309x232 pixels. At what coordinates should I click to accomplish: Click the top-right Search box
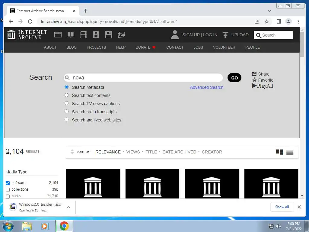[x=273, y=35]
